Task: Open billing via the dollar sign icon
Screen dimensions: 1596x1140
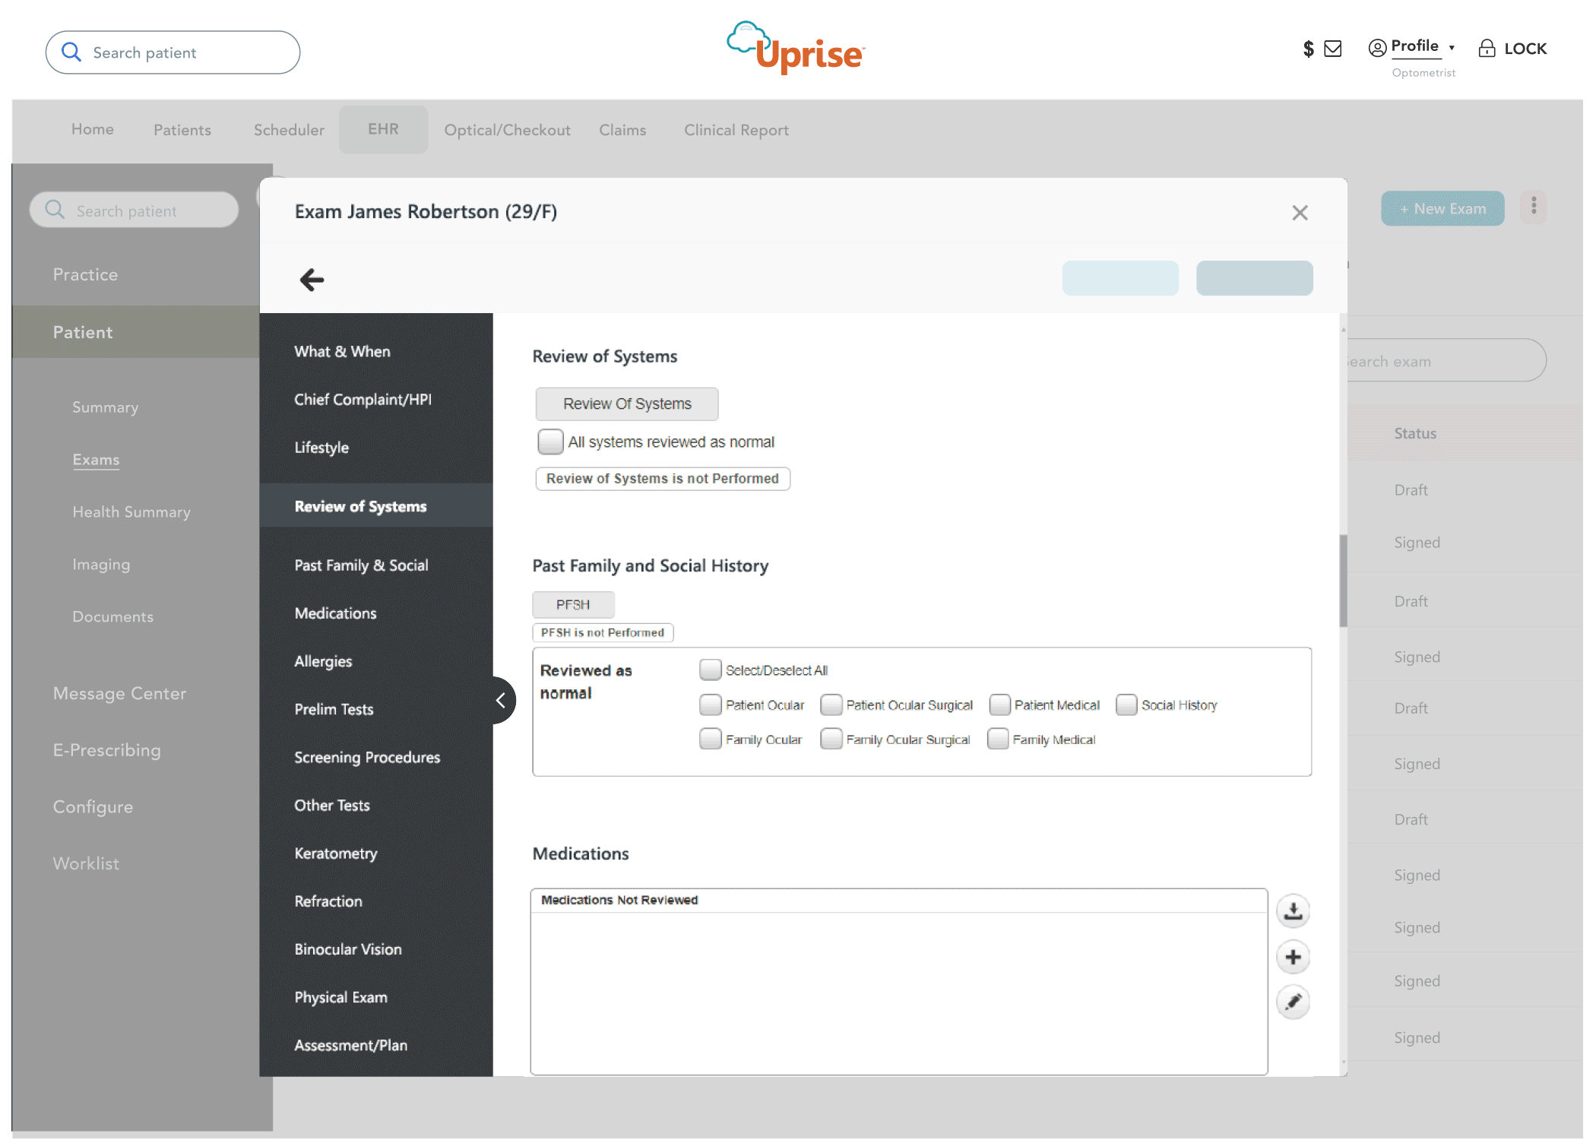Action: 1307,49
